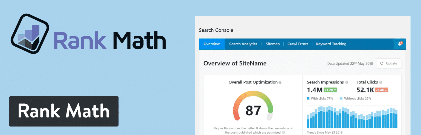Open the notification bell with red badge
The image size is (421, 135).
pyautogui.click(x=400, y=44)
